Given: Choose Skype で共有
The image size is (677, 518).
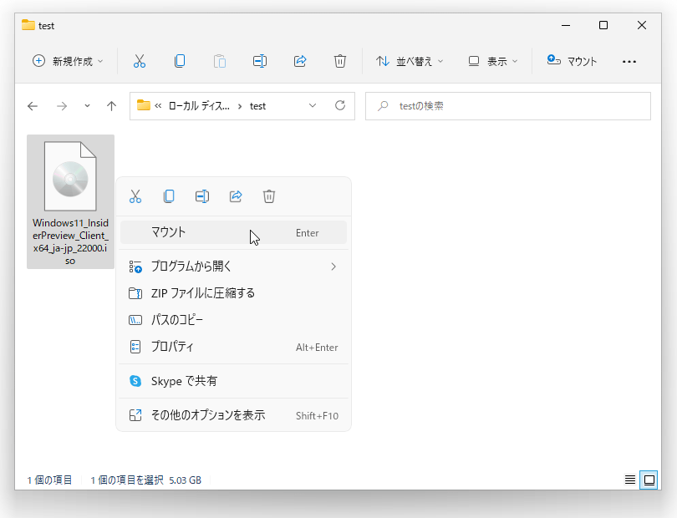Looking at the screenshot, I should pos(233,381).
